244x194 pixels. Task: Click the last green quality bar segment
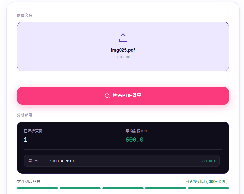tap(209, 188)
